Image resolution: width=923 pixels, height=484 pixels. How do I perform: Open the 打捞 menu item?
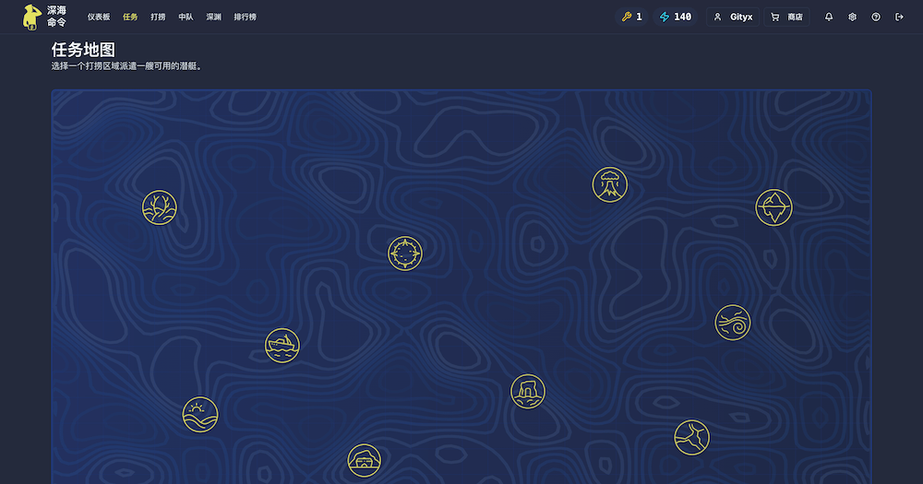pos(158,17)
